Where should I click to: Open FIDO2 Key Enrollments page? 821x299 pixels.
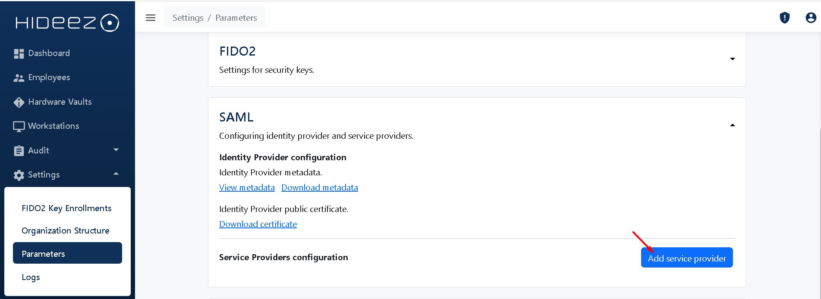coord(66,208)
